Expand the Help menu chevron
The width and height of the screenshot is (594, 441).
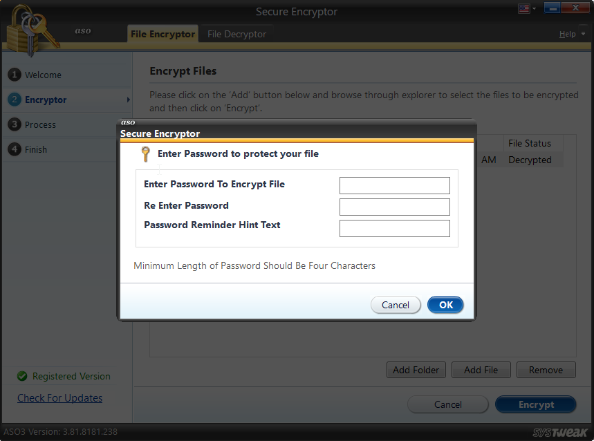[583, 33]
